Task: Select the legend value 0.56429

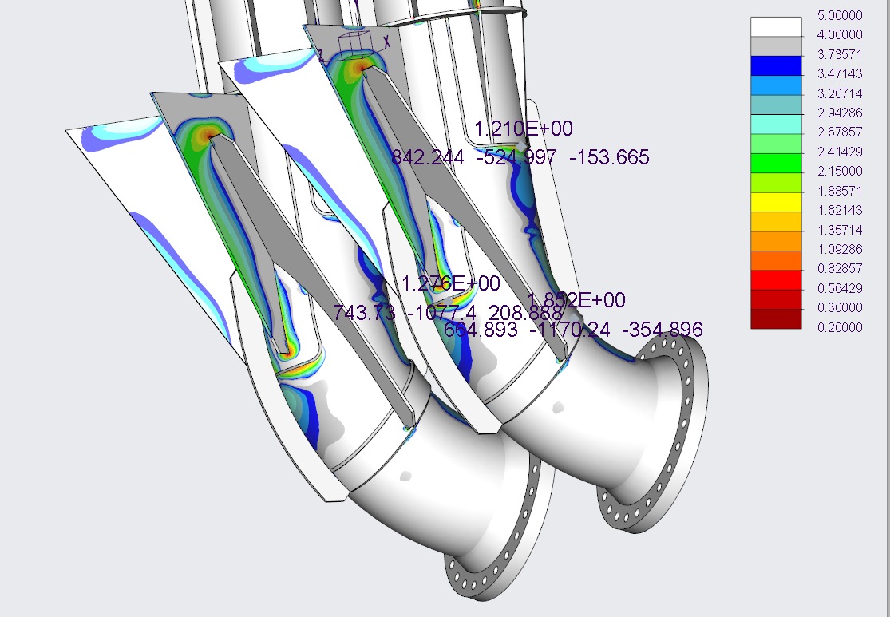Action: tap(840, 288)
